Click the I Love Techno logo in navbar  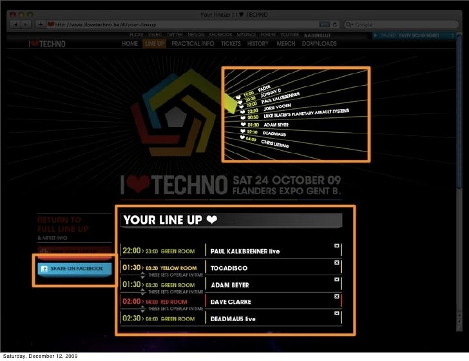pos(47,44)
